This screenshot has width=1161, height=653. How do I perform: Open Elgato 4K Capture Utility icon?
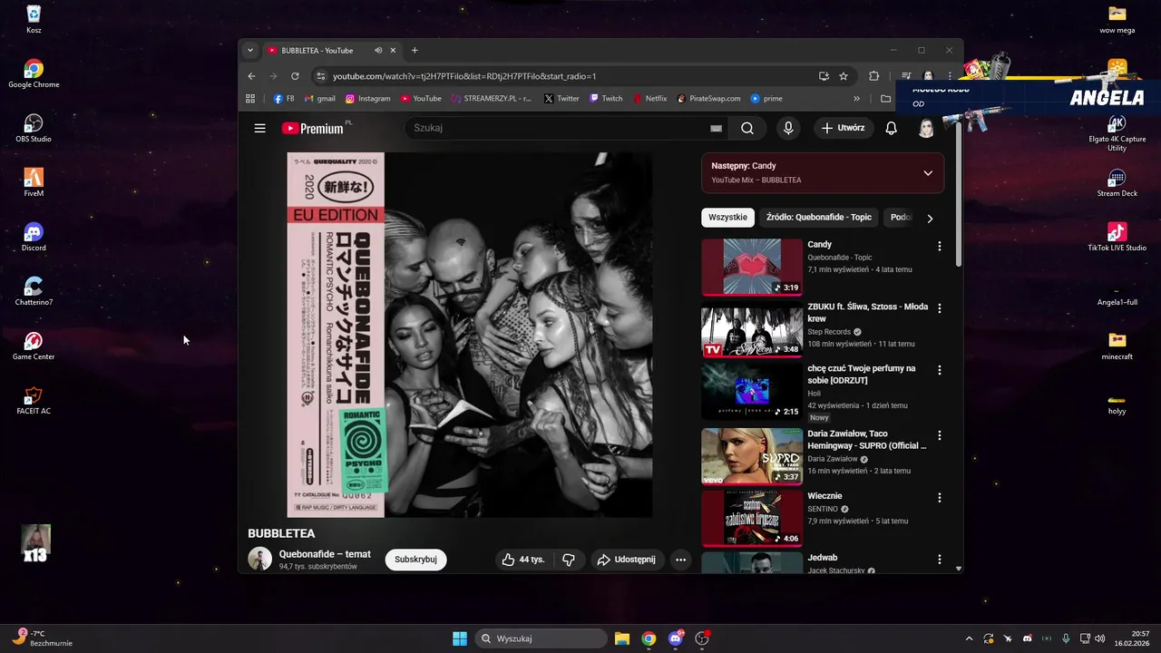pos(1117,132)
